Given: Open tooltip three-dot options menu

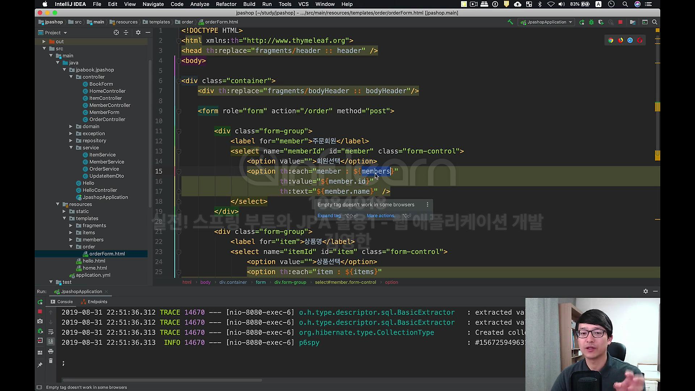Looking at the screenshot, I should click(427, 205).
